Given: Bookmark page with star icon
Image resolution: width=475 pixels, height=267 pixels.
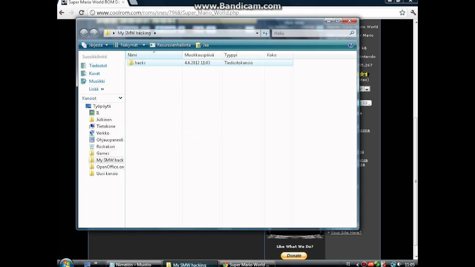Looking at the screenshot, I should click(402, 13).
